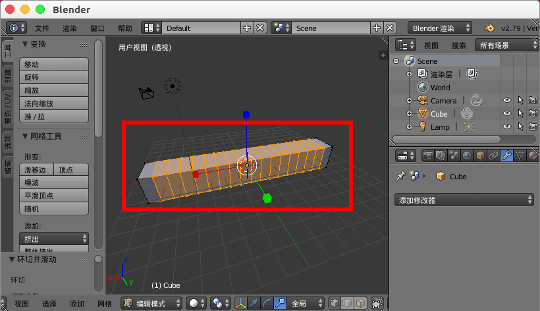Toggle Lamp selectability arrow icon

[x=520, y=127]
